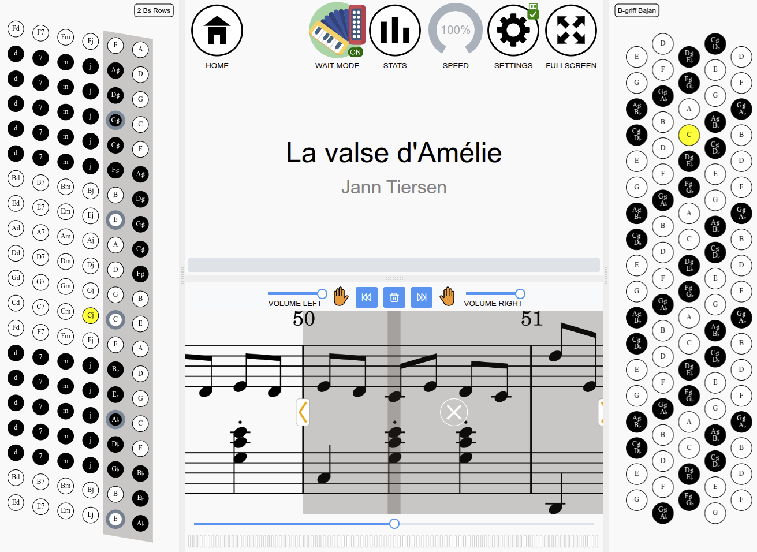The height and width of the screenshot is (552, 757).
Task: Open the 2 Bs Rows layout selector
Action: (x=154, y=10)
